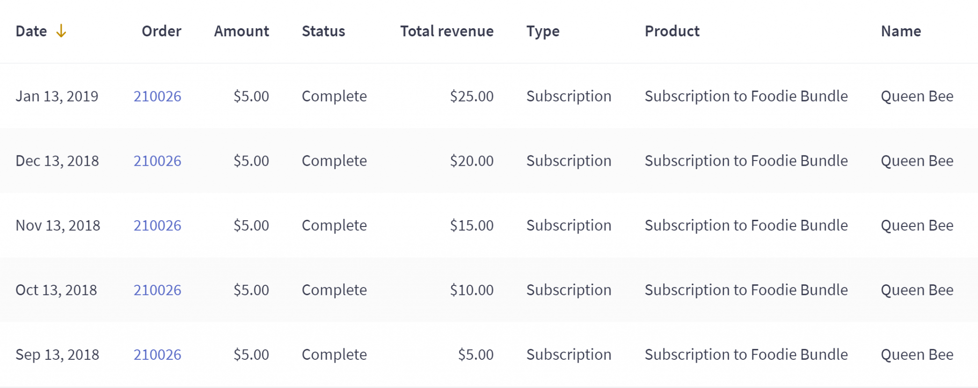Sort by the Product column header
This screenshot has width=978, height=388.
[x=672, y=31]
